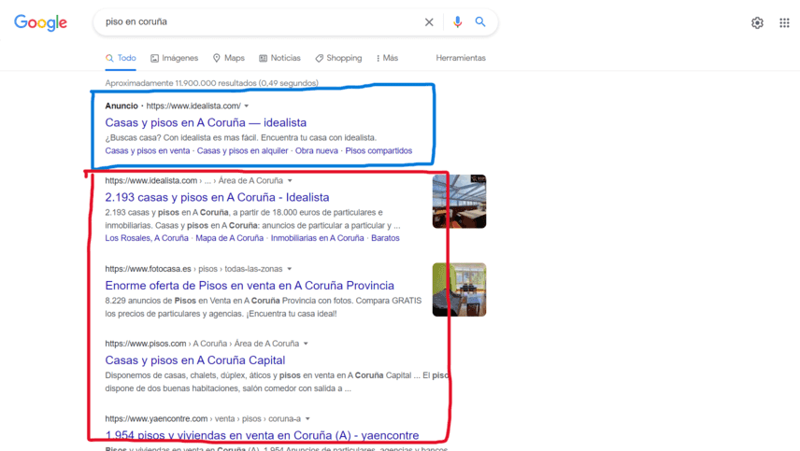Image resolution: width=800 pixels, height=451 pixels.
Task: Click the 'Aproximadamente 11.900.000 resultados' text
Action: point(212,83)
